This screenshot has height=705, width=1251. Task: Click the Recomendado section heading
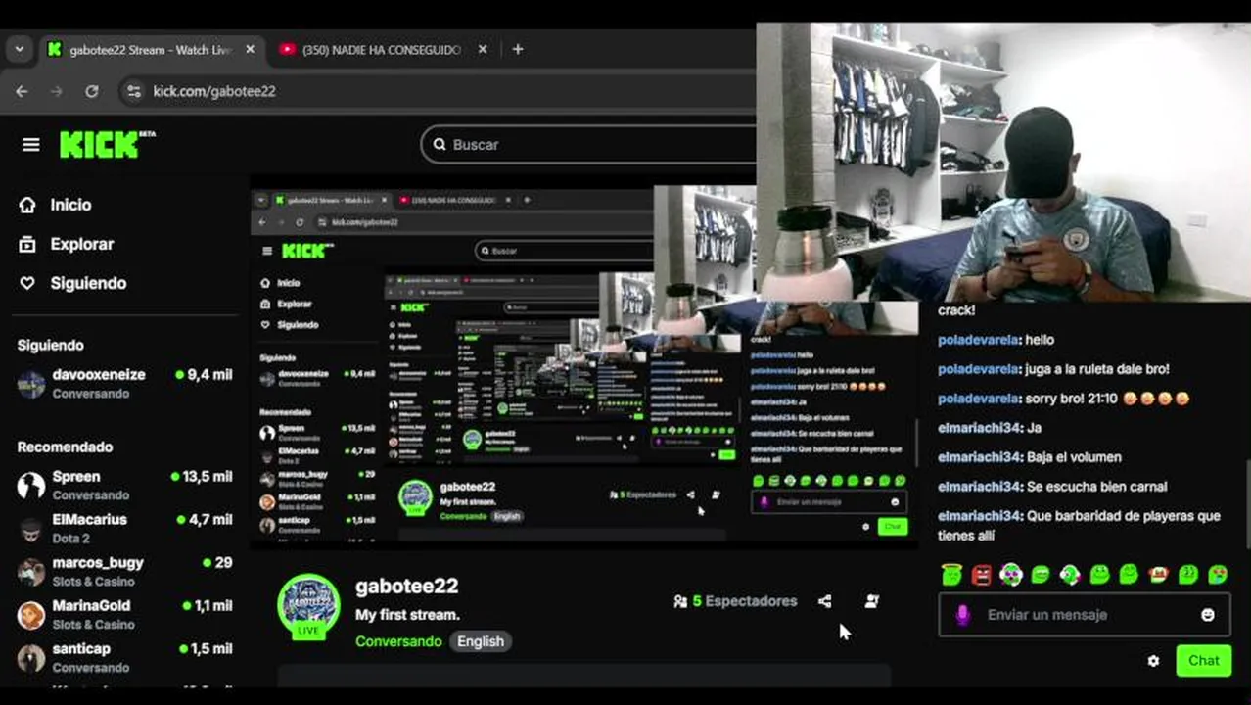(x=65, y=446)
